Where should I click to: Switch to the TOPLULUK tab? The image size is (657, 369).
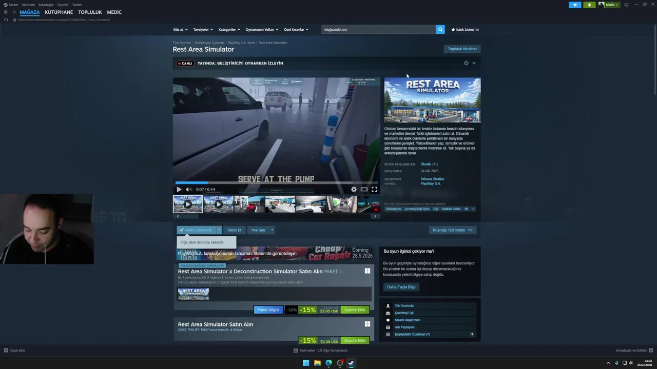[90, 12]
